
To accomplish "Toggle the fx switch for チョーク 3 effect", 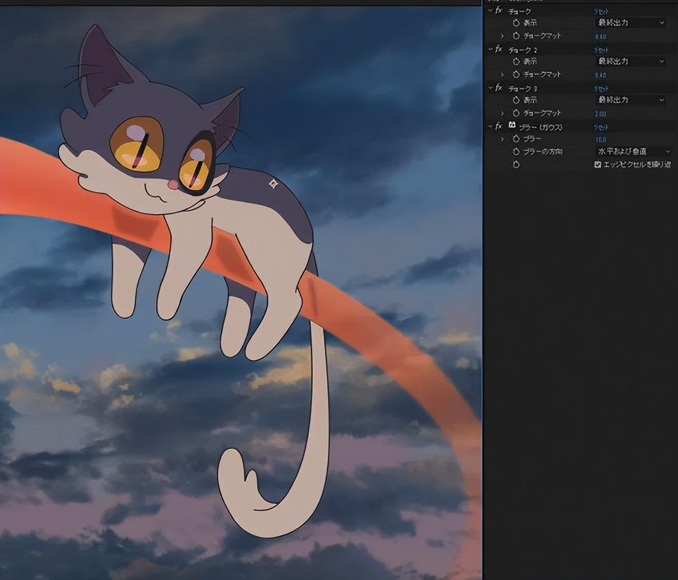I will (x=499, y=88).
